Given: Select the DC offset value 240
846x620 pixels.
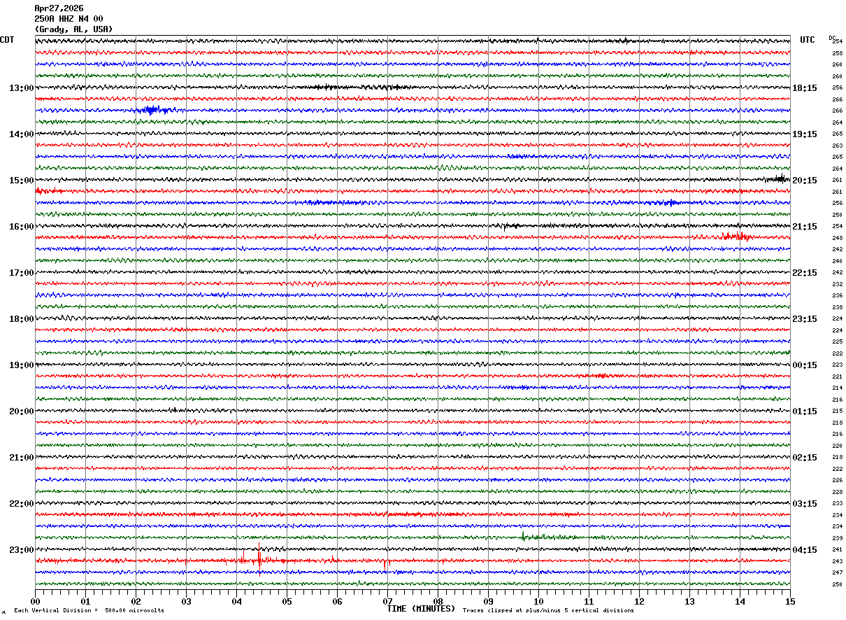Looking at the screenshot, I should pyautogui.click(x=837, y=261).
